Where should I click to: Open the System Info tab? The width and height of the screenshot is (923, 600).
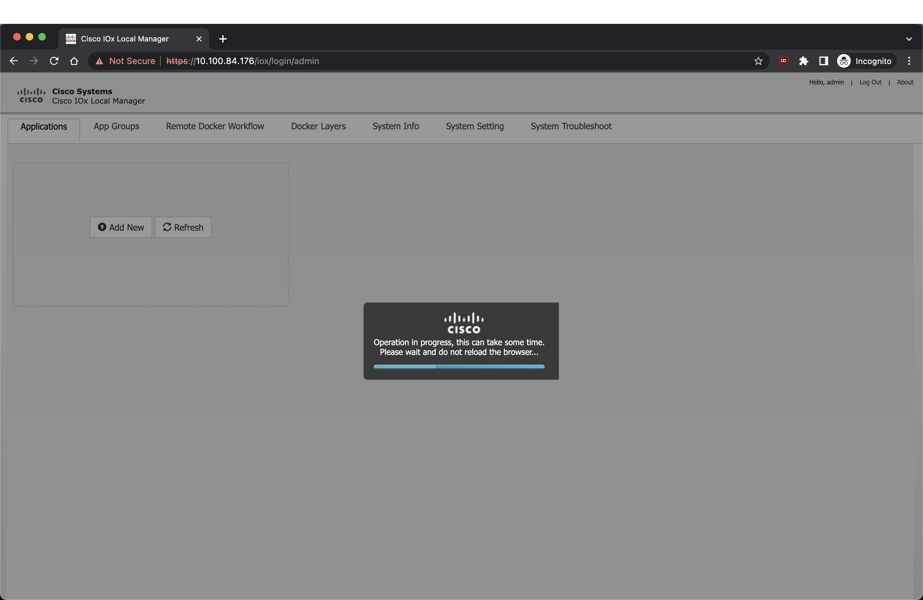(x=396, y=126)
